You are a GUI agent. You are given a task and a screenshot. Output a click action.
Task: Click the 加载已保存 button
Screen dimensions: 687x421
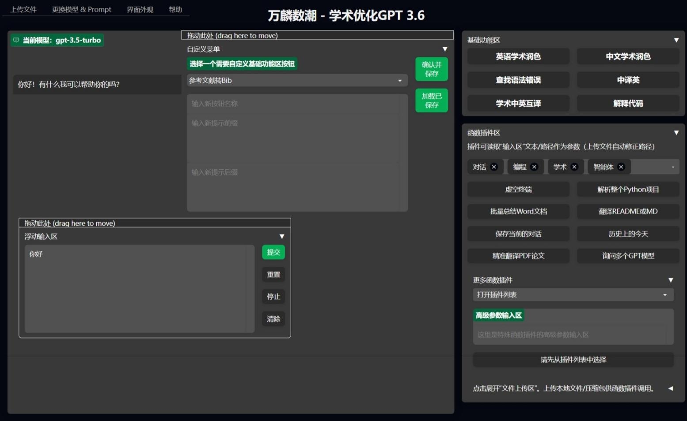coord(432,101)
